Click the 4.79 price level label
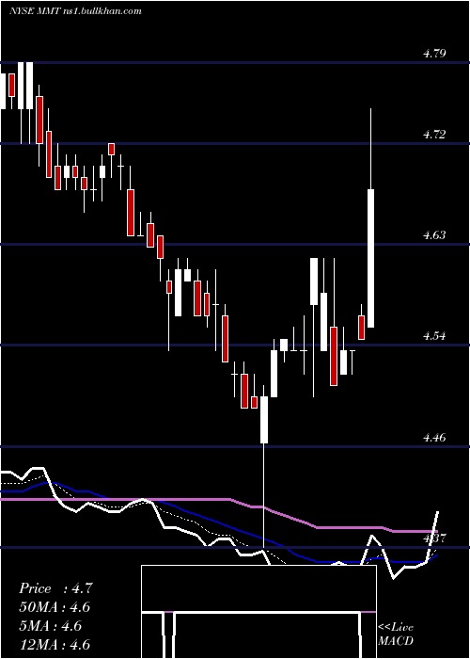Screen dimensions: 470x659 click(x=434, y=54)
